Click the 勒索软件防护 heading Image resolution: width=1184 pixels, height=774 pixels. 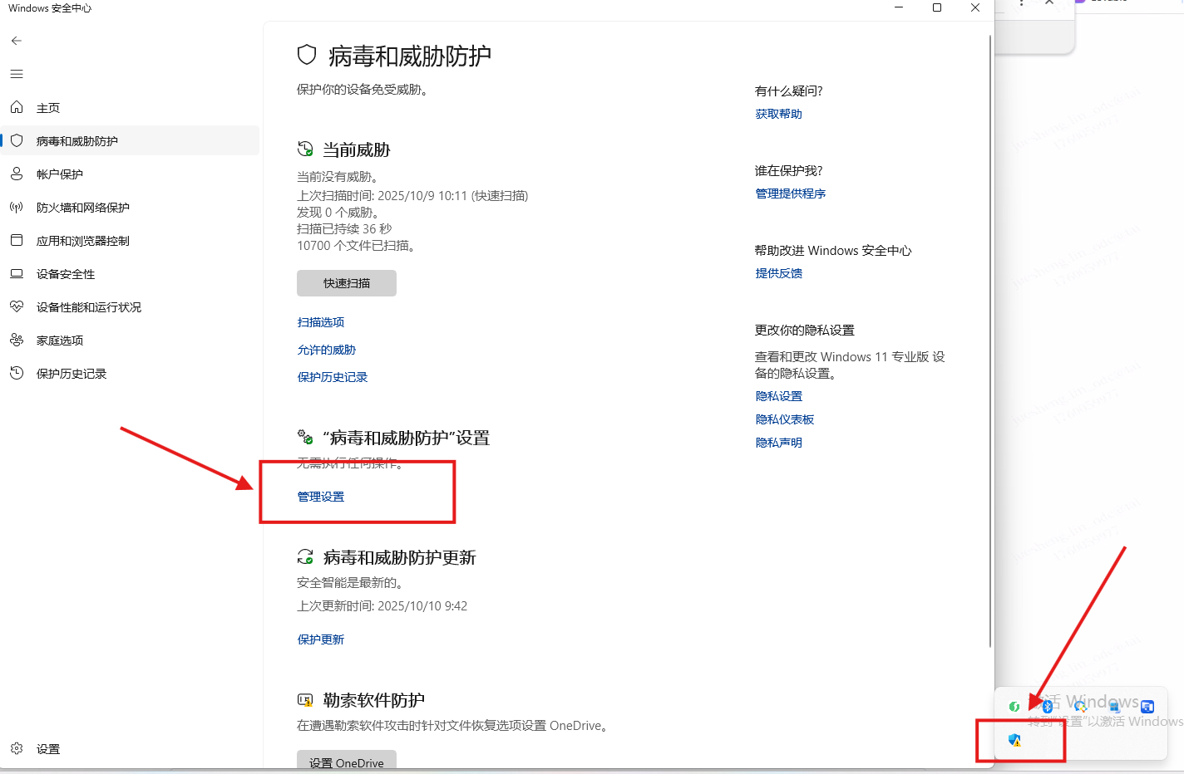[374, 700]
